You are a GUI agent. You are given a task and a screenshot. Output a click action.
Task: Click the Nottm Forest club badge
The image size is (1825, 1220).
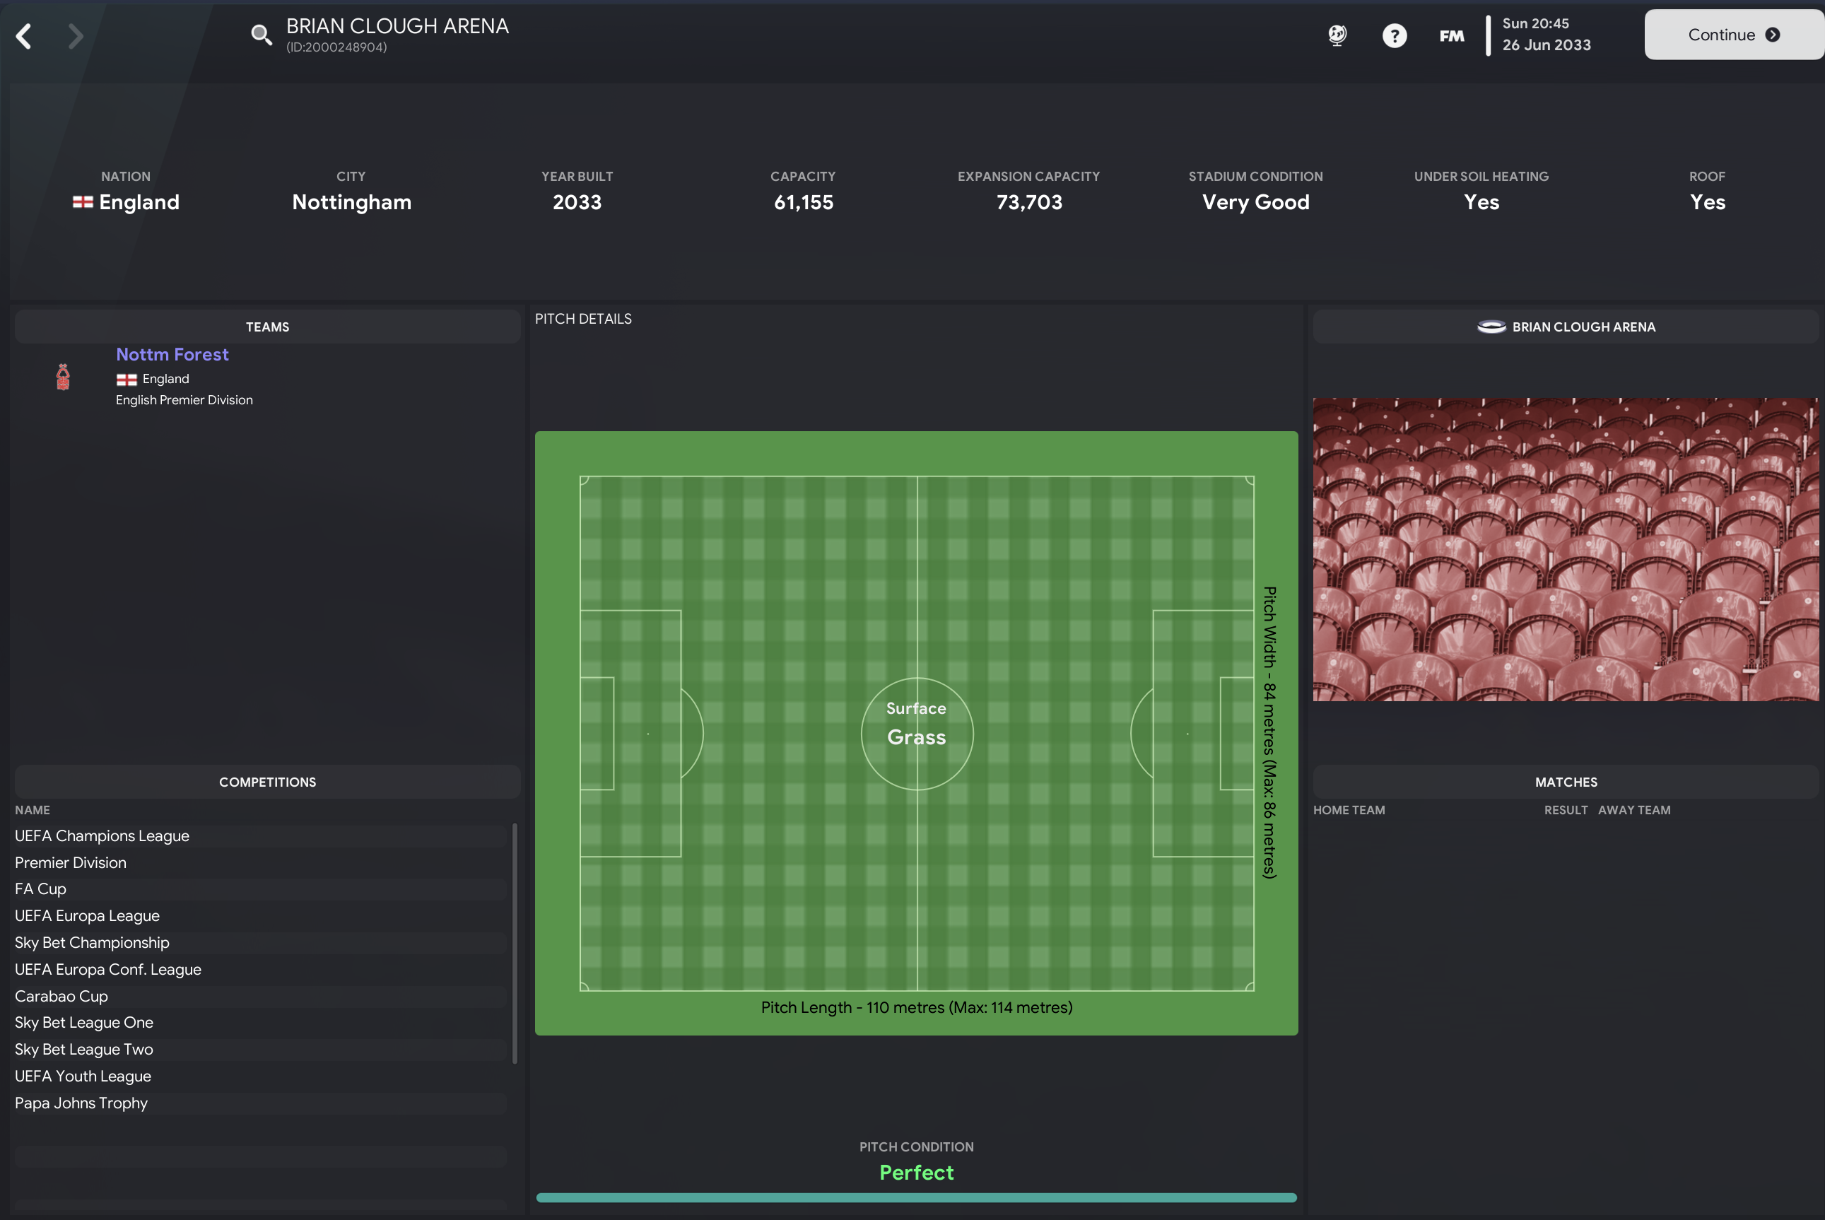point(63,377)
